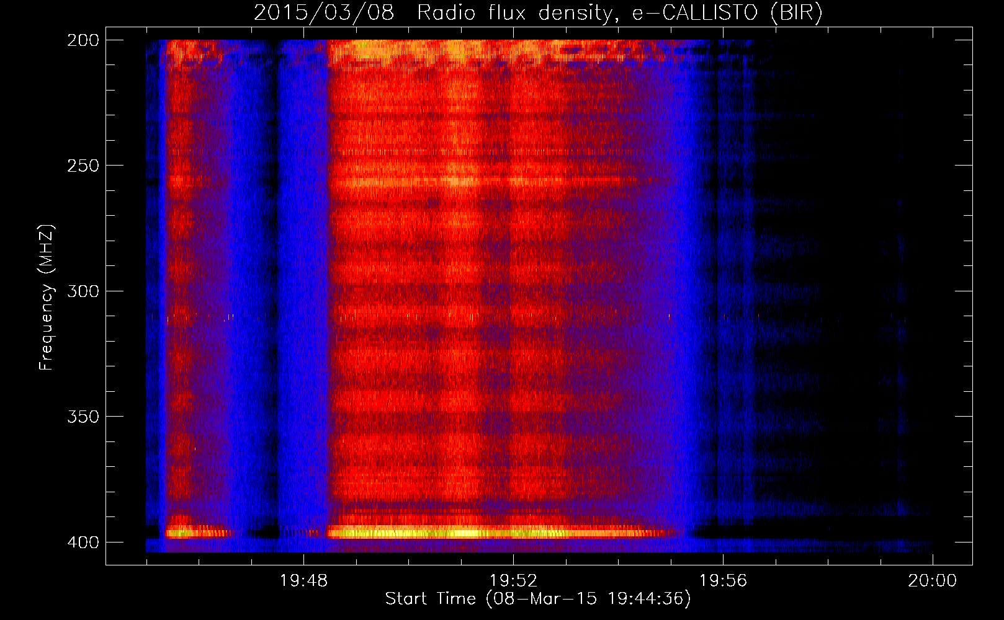The image size is (1004, 620).
Task: Click the 19:56 time tick label
Action: click(723, 581)
